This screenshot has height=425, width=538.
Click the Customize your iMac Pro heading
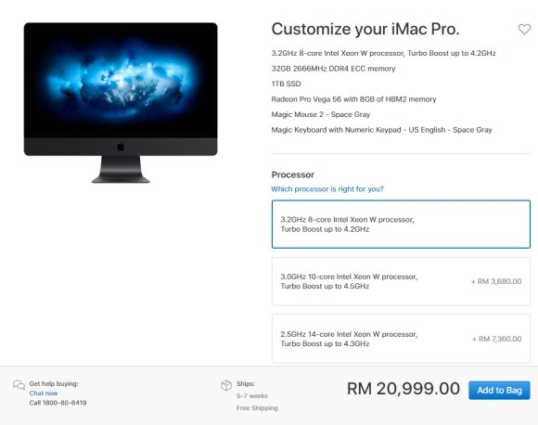pos(365,29)
